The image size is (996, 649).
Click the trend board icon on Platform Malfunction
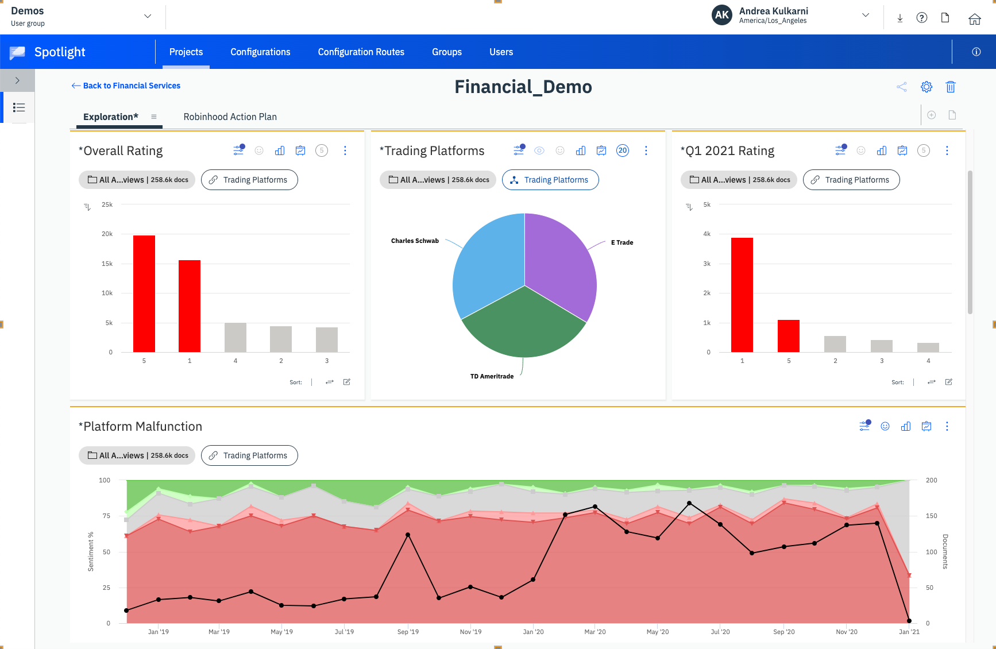pos(926,426)
